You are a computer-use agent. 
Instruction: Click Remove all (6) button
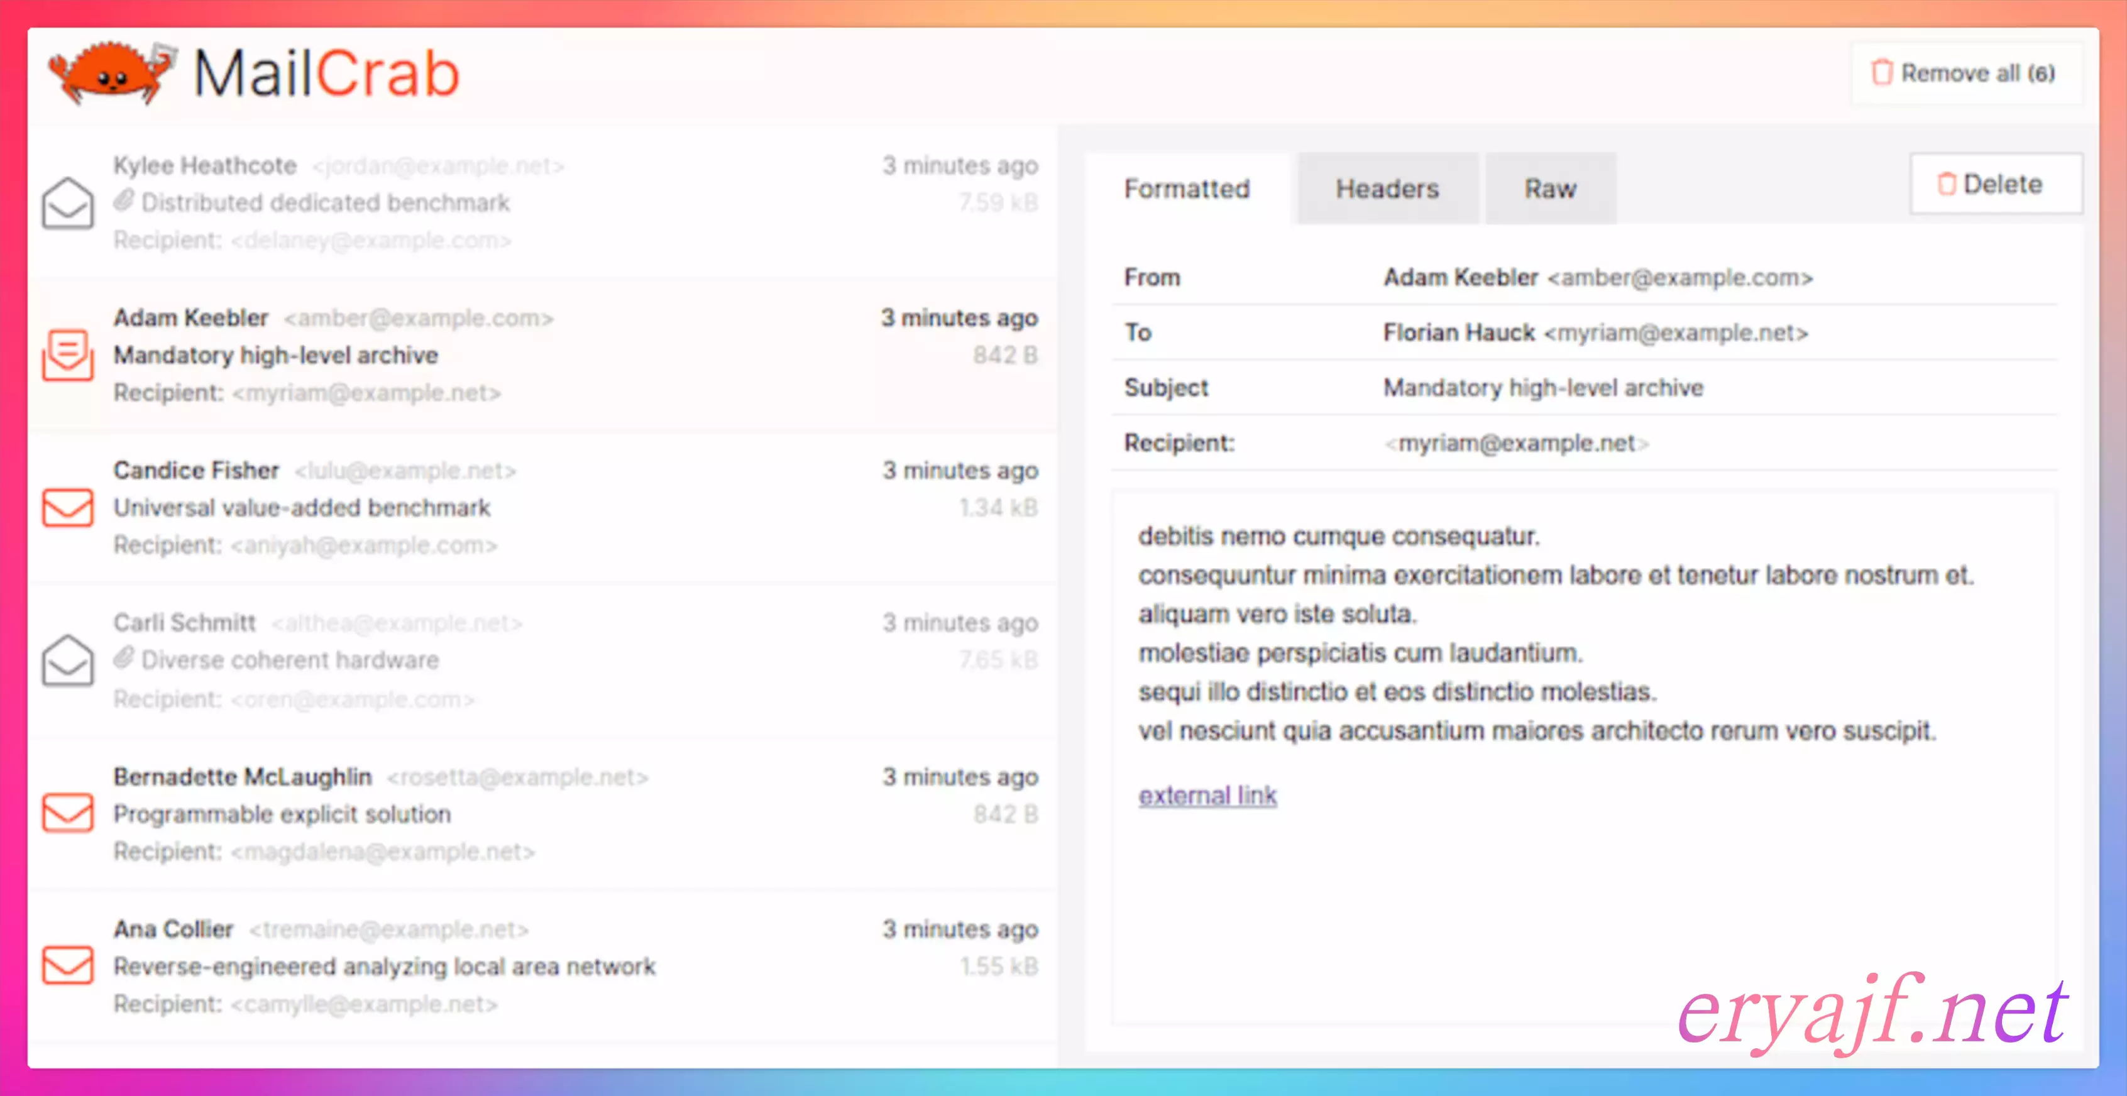(1965, 74)
